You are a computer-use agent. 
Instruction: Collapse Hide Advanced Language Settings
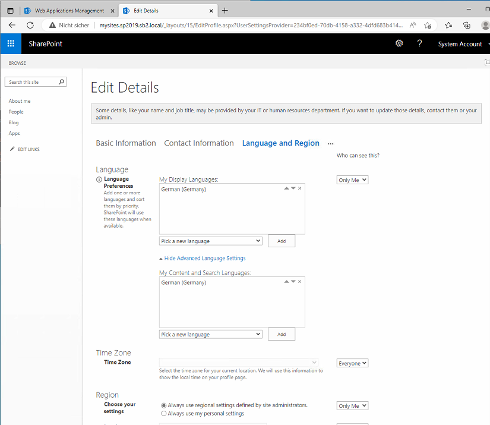coord(205,259)
